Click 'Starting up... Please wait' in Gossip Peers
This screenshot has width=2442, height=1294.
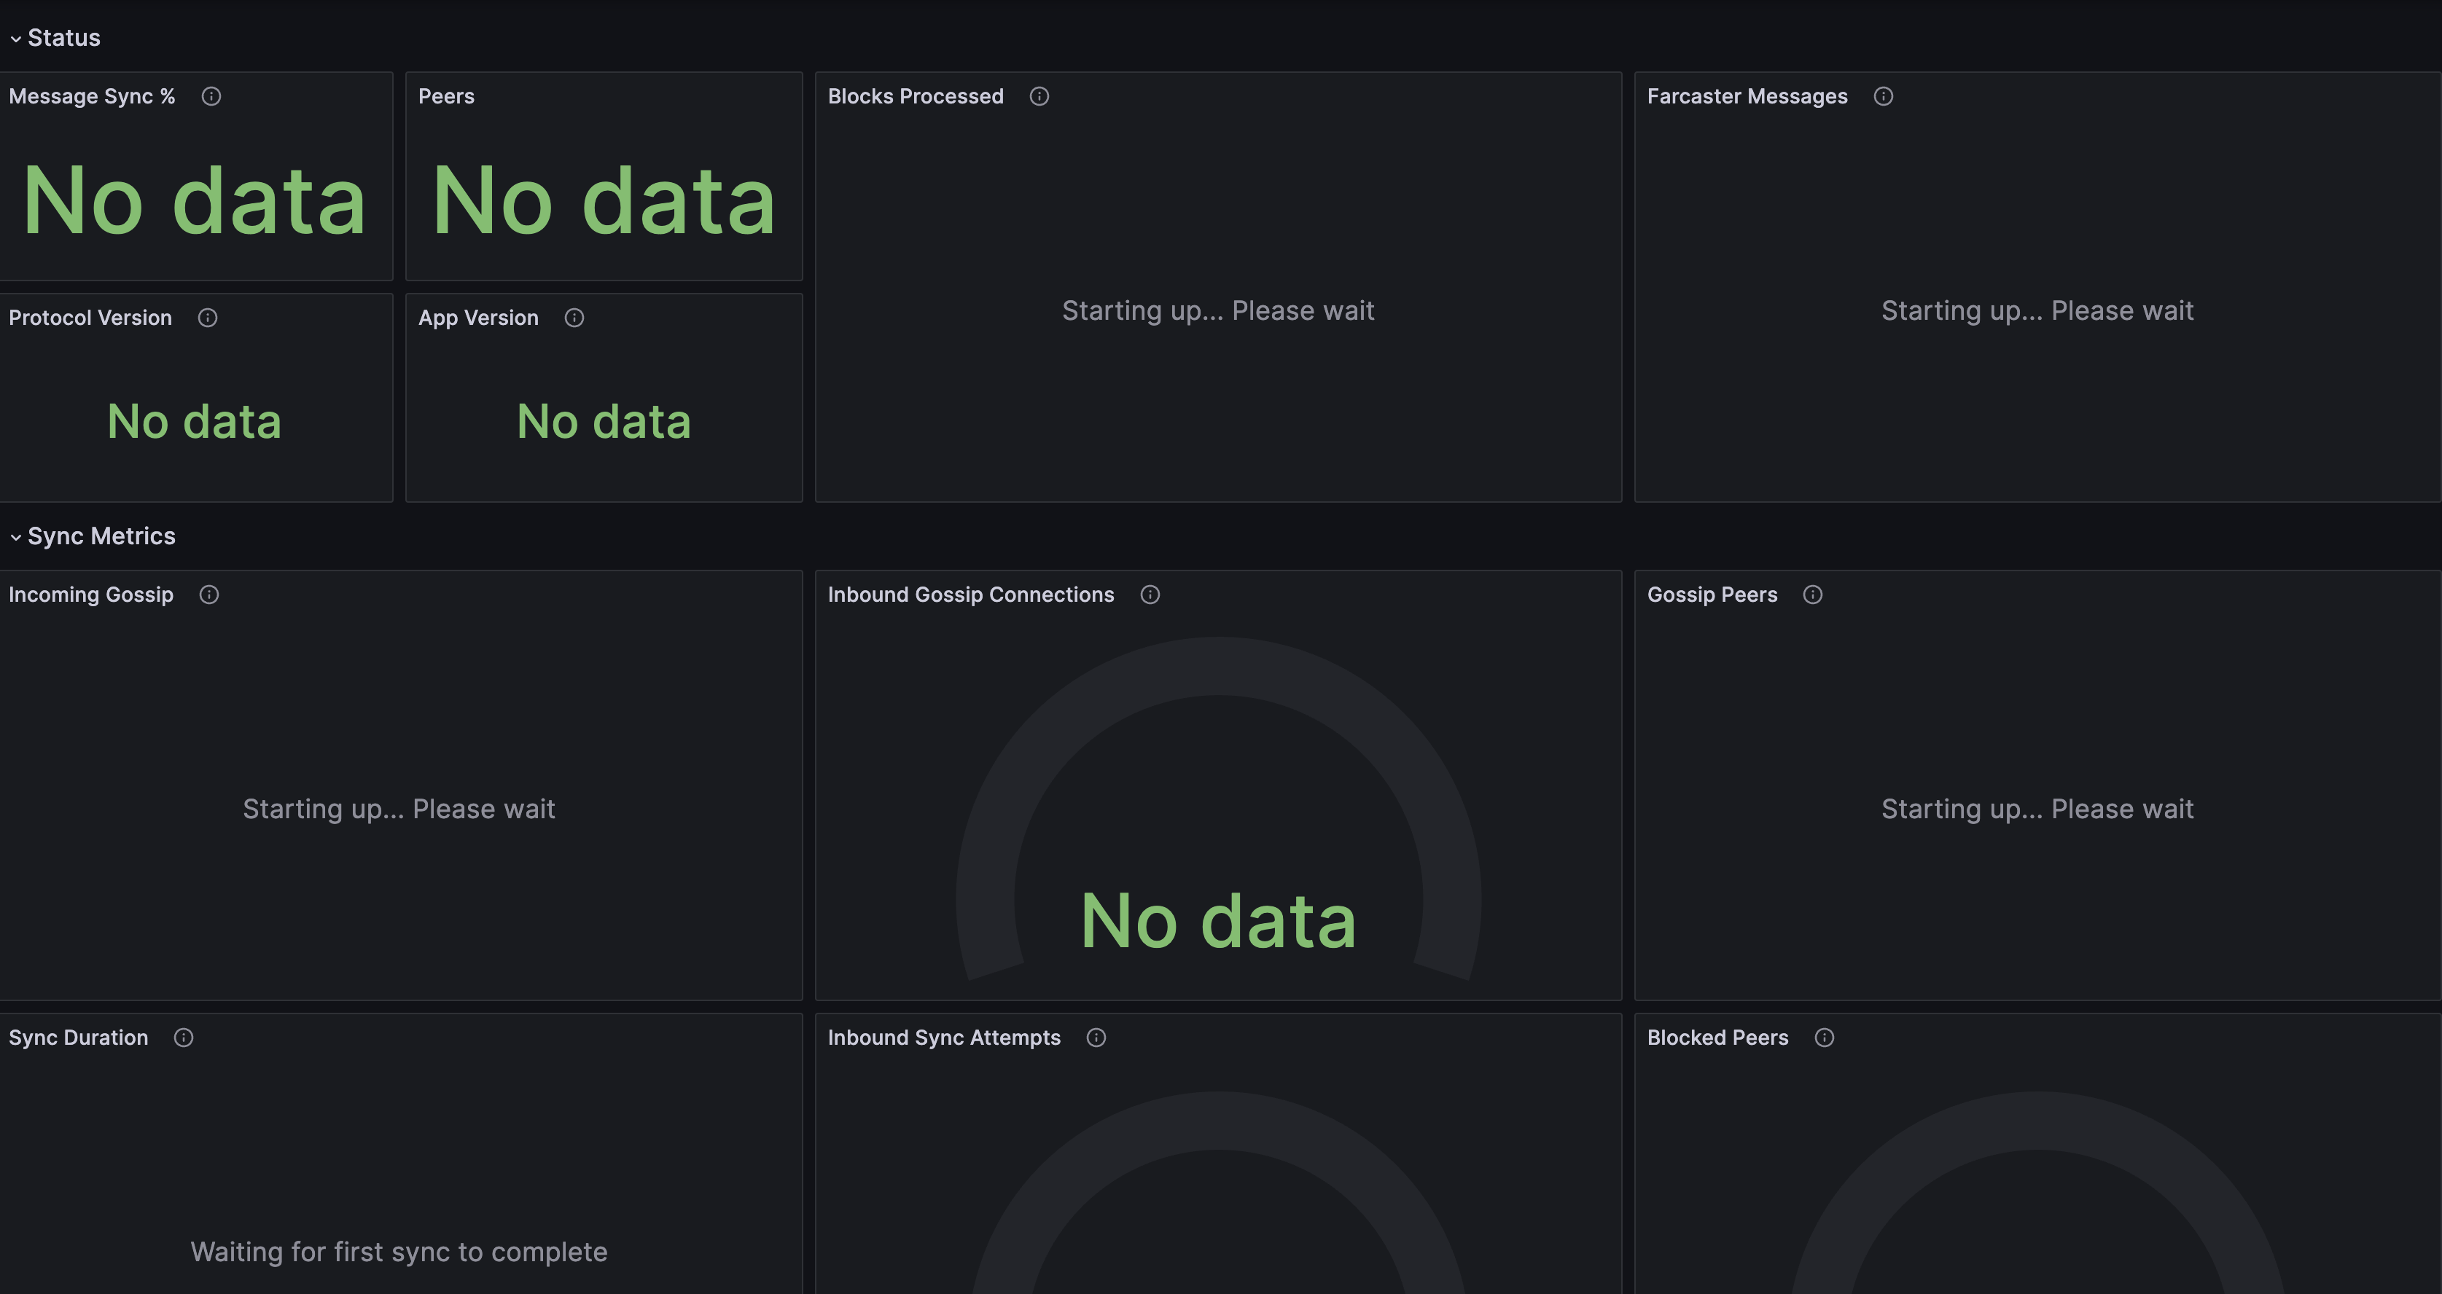click(2037, 809)
